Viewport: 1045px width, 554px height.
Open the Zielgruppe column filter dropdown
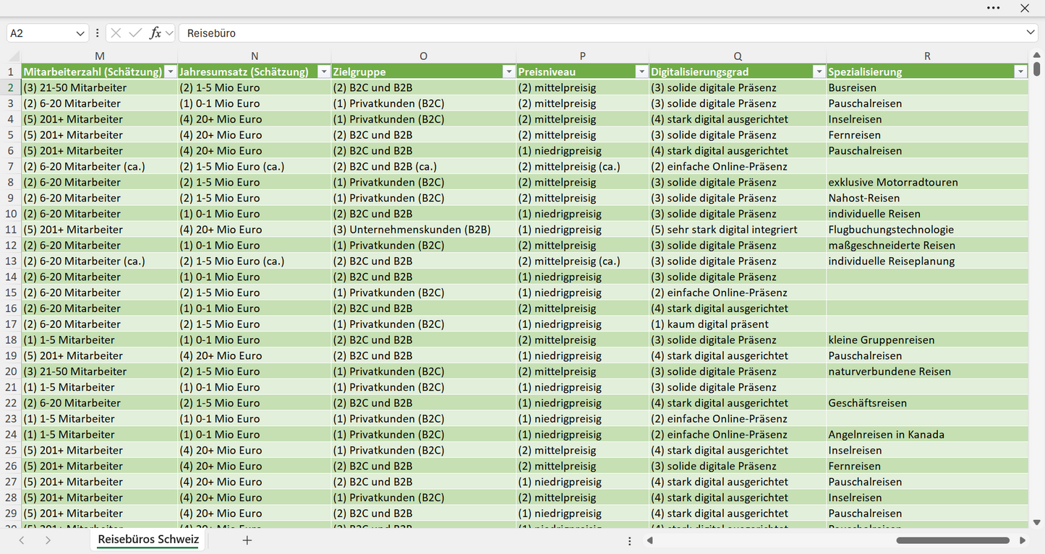point(509,72)
